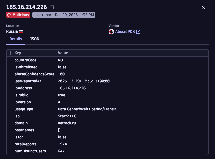Screen dimensions: 215x159
Task: Click the totalReports value 1974
Action: (x=62, y=144)
